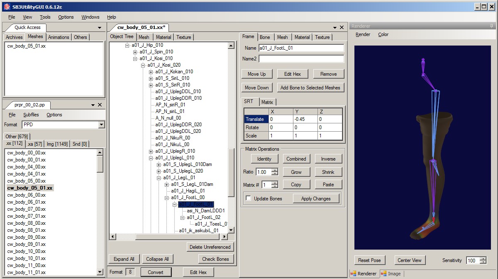
Task: Open the Tools menu
Action: pos(45,17)
